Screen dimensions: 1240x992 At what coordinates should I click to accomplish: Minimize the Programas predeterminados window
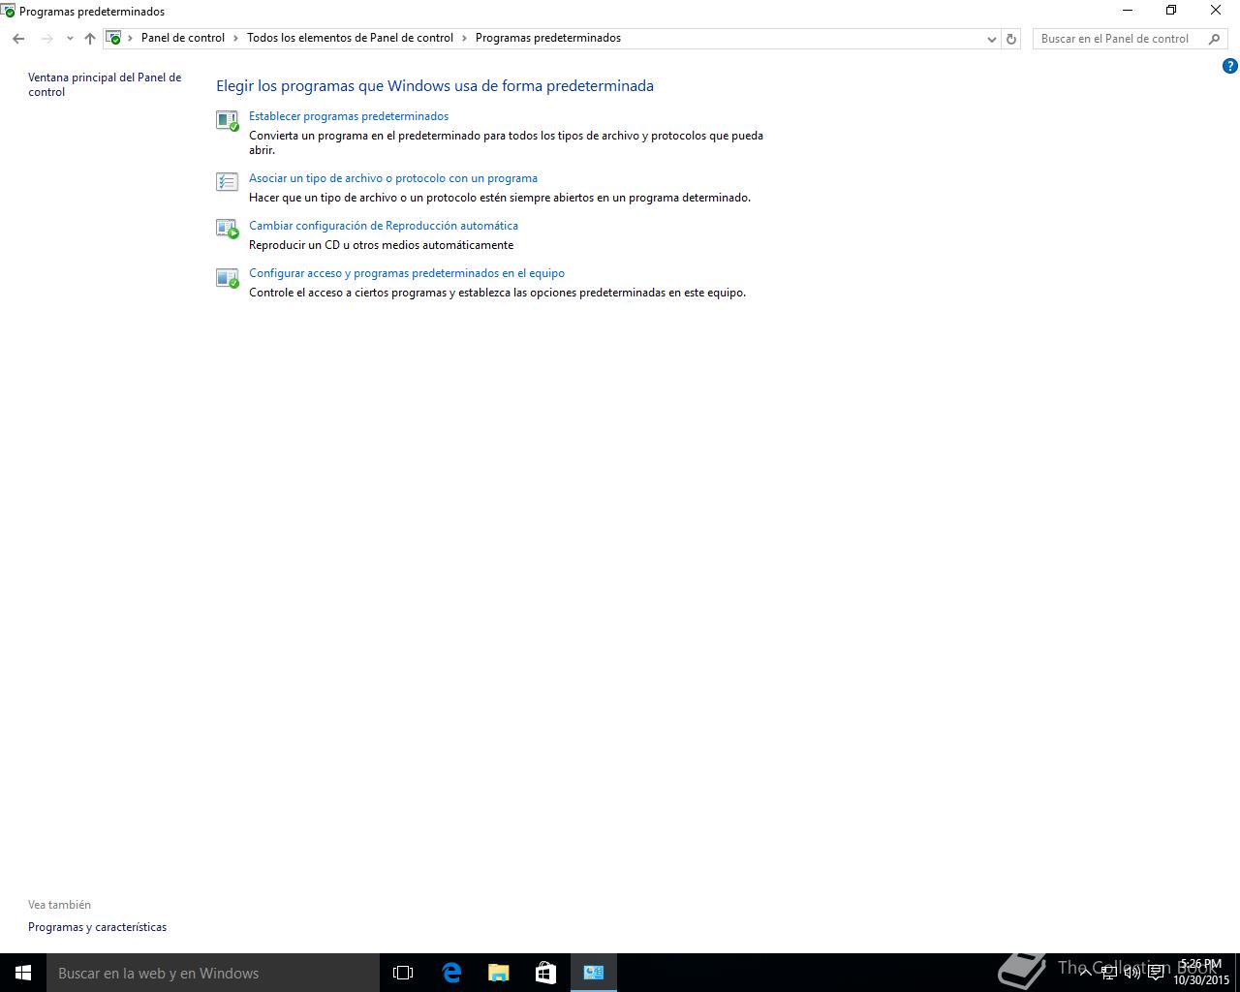pyautogui.click(x=1128, y=11)
